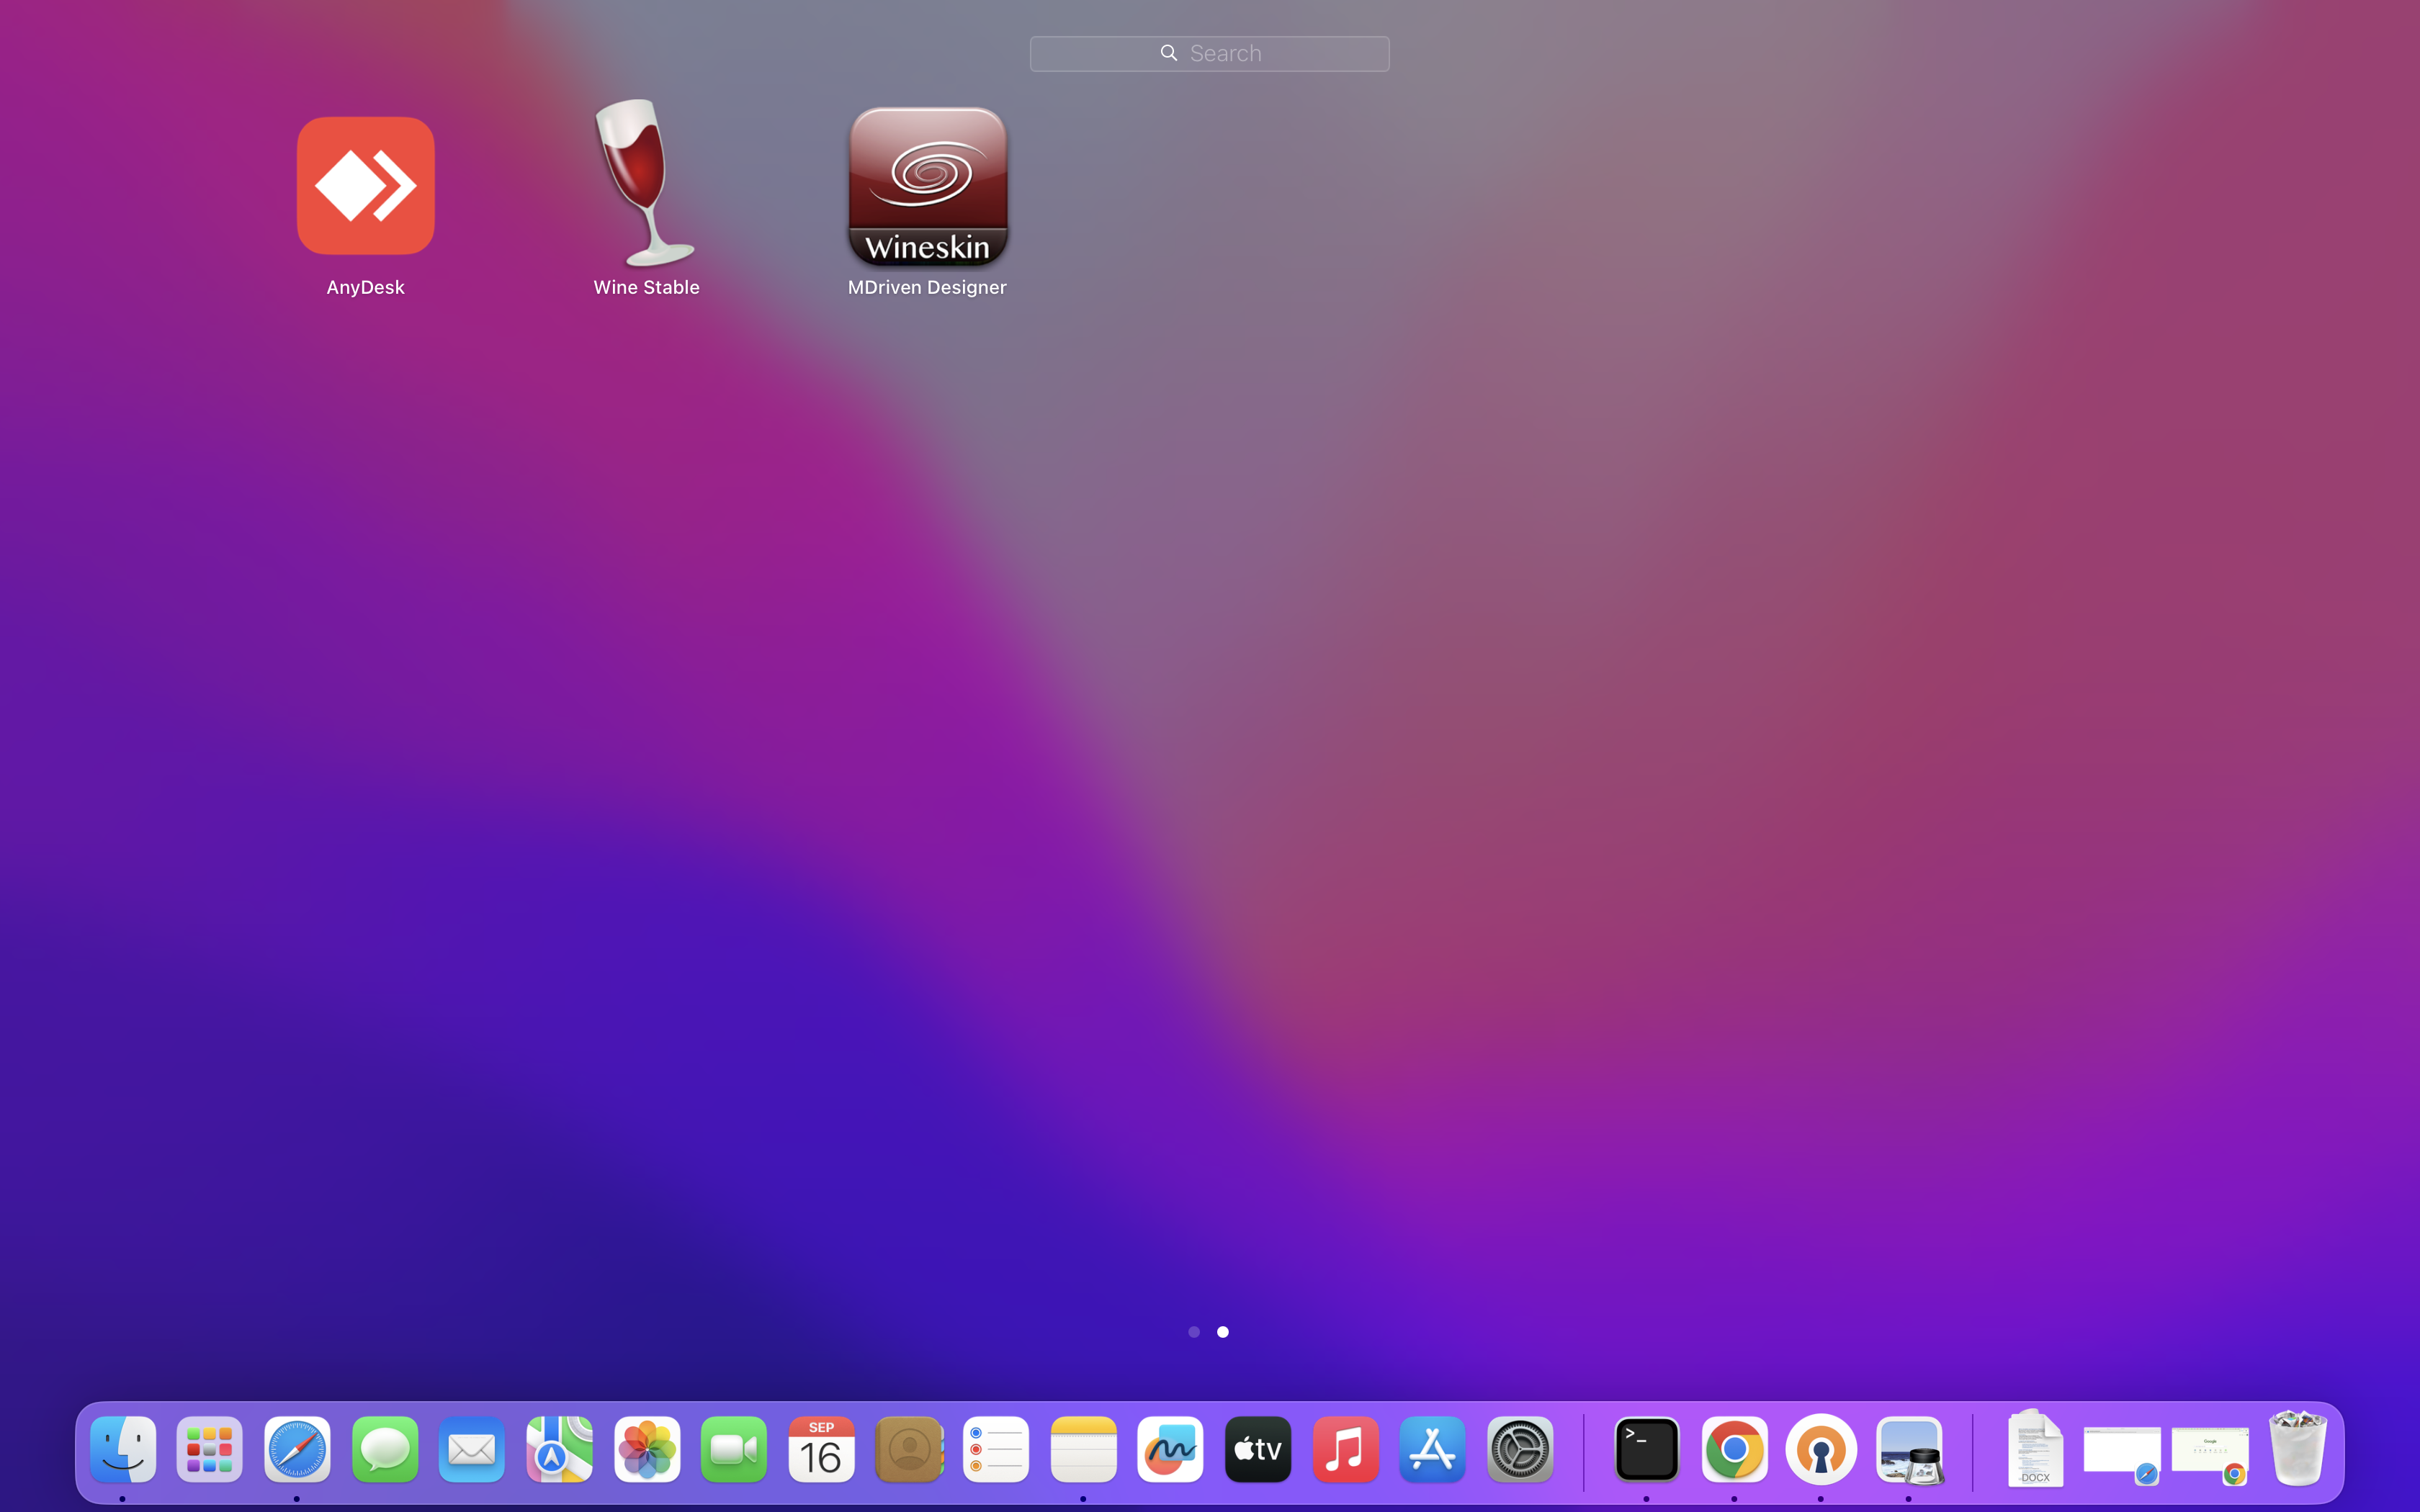Viewport: 2420px width, 1512px height.
Task: Open Calendar showing Sep 16
Action: pos(821,1449)
